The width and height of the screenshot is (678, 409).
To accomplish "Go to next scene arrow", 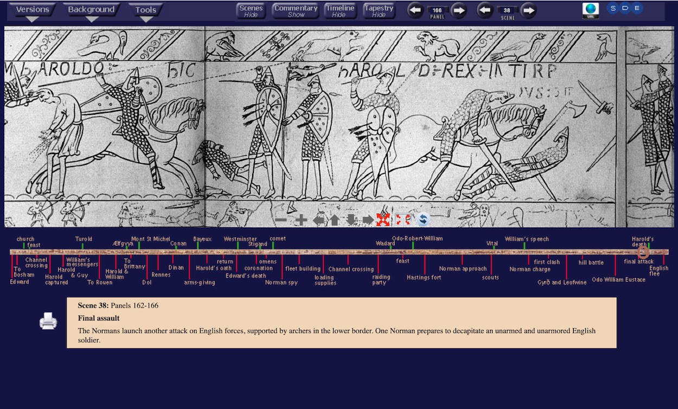I will coord(528,10).
